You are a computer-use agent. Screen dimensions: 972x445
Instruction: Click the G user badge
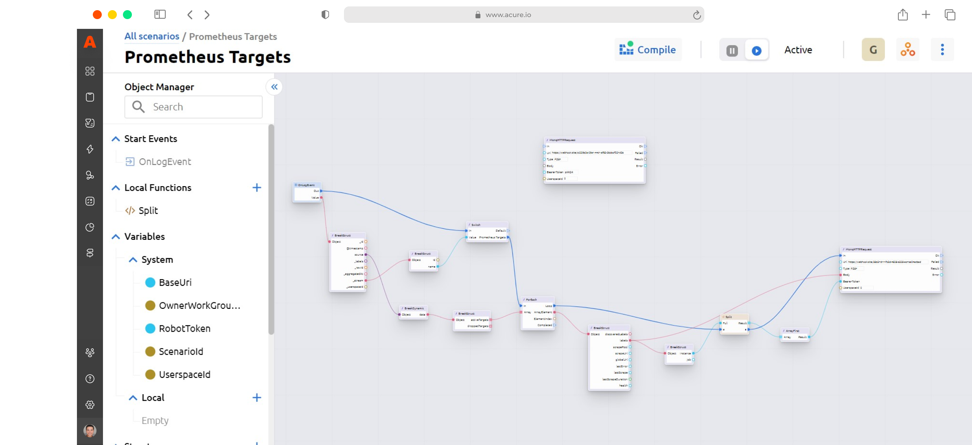coord(873,50)
